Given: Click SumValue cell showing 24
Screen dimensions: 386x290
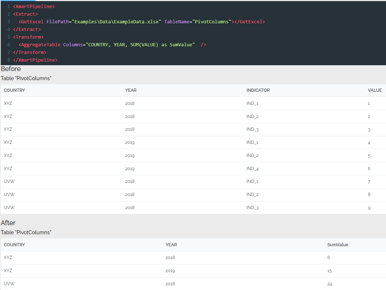Looking at the screenshot, I should [330, 284].
